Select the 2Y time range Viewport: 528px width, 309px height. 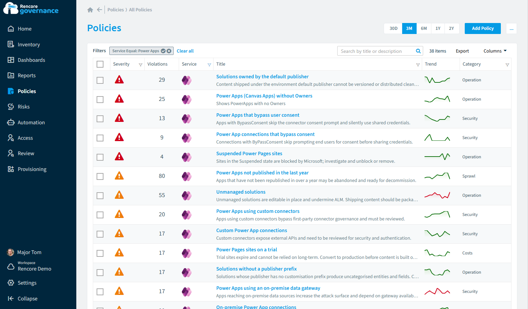[x=451, y=28]
